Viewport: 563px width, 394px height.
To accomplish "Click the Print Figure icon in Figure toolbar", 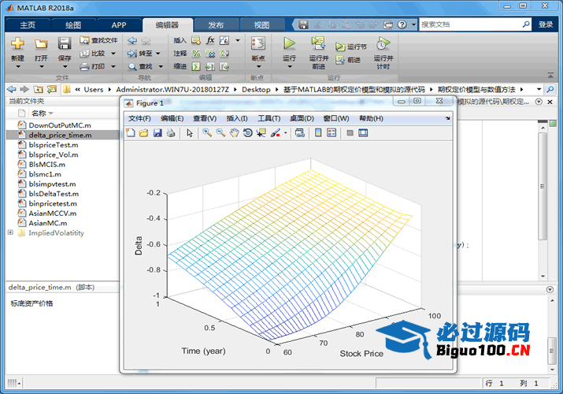I will coord(171,133).
